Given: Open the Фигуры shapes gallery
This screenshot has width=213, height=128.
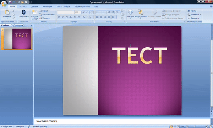Looking at the screenshot, I should (x=131, y=14).
